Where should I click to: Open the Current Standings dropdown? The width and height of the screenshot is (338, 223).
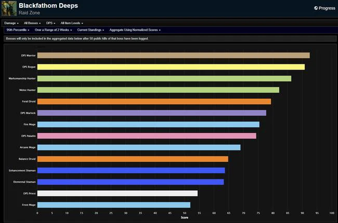click(90, 30)
